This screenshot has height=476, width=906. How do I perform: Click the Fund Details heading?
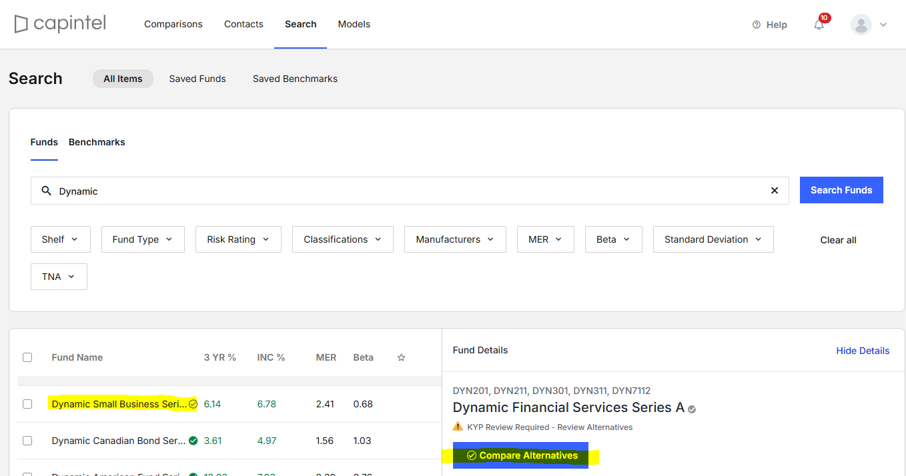coord(480,350)
